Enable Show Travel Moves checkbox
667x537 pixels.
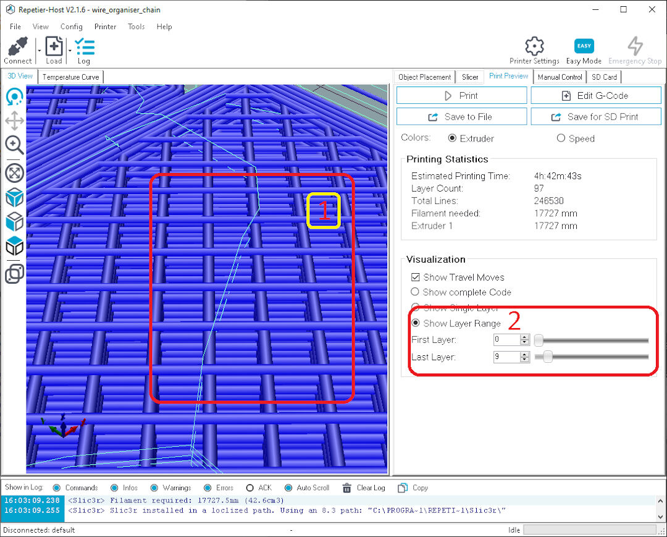415,277
